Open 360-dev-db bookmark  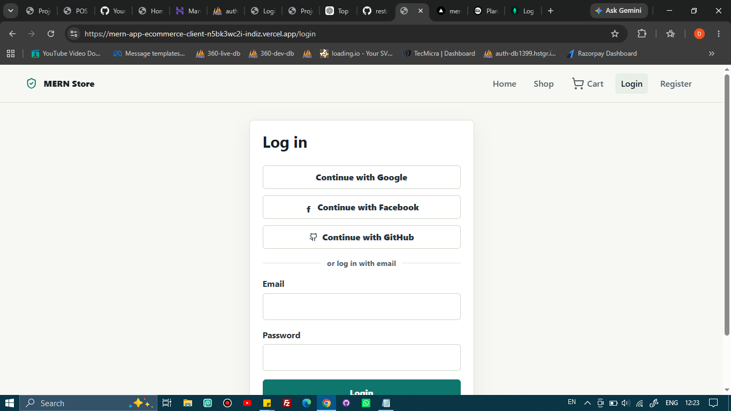tap(272, 54)
